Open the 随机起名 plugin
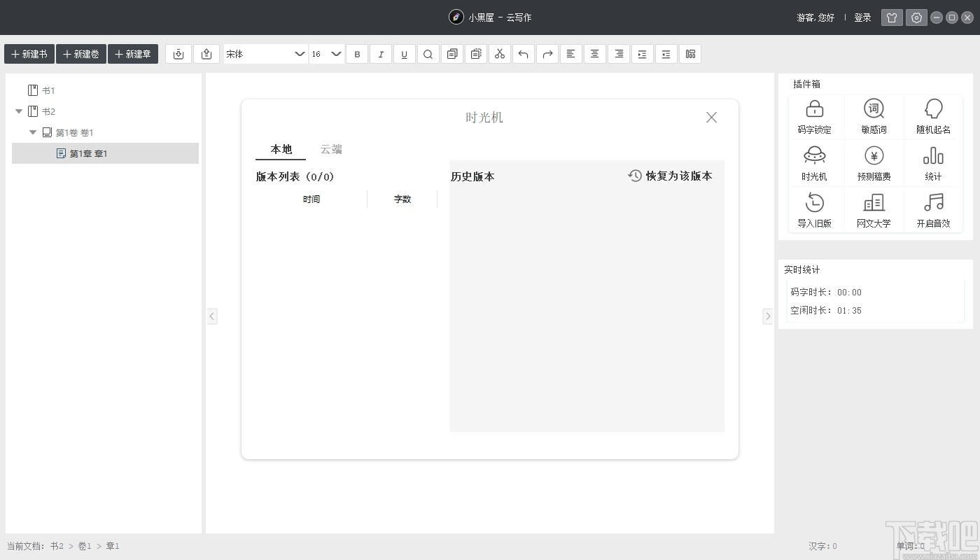Screen dimensions: 980x560 point(934,116)
